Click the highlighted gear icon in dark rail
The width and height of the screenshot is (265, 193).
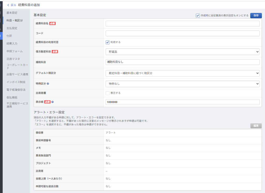(1, 36)
